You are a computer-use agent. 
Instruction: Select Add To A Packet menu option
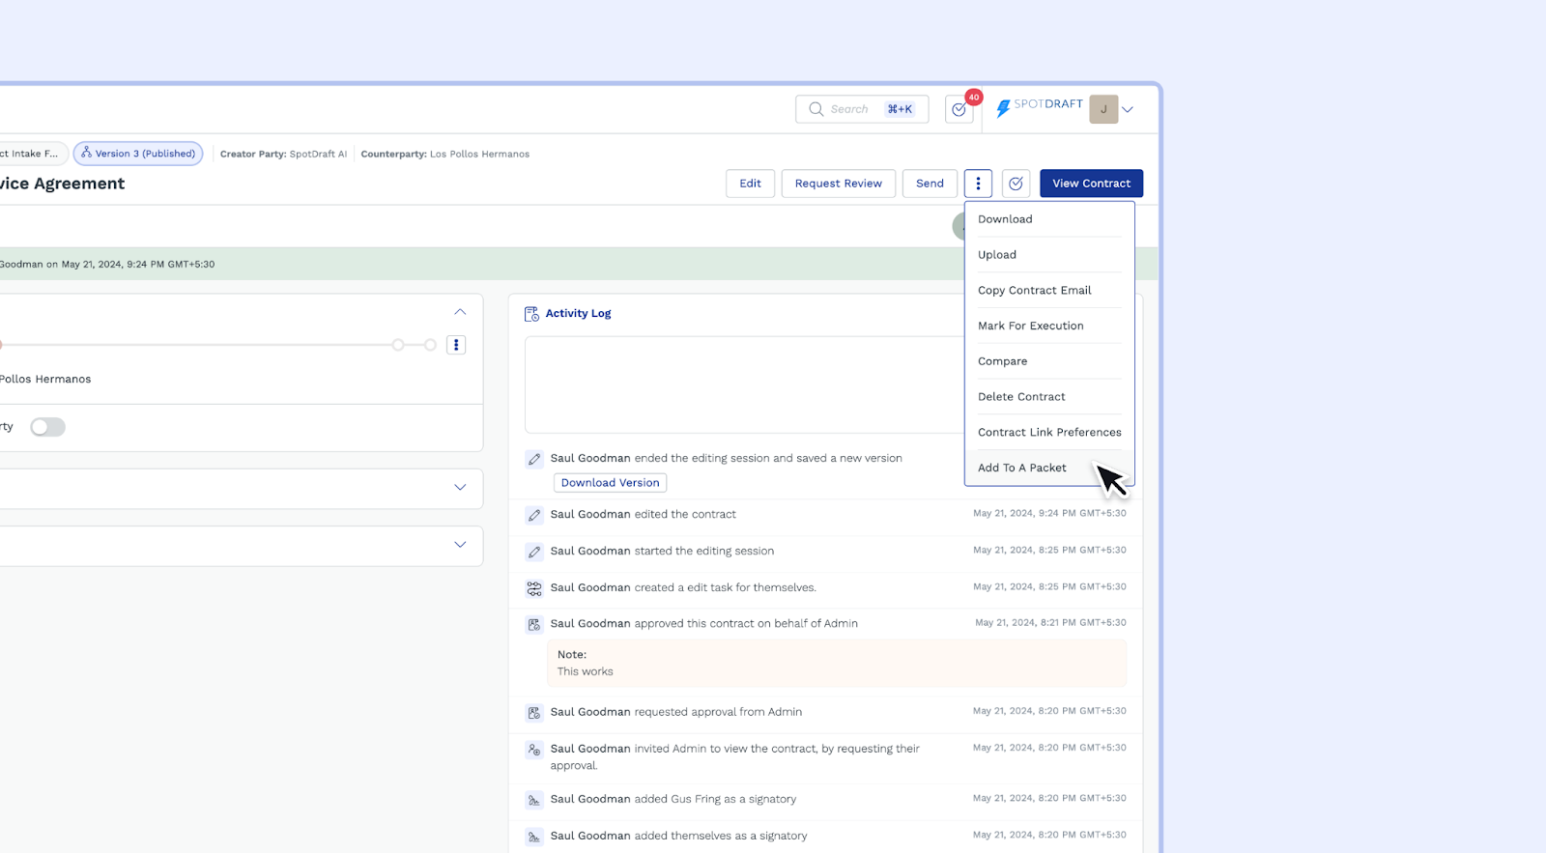pyautogui.click(x=1022, y=468)
